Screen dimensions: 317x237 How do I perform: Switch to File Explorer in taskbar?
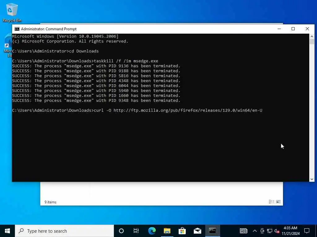(x=167, y=231)
